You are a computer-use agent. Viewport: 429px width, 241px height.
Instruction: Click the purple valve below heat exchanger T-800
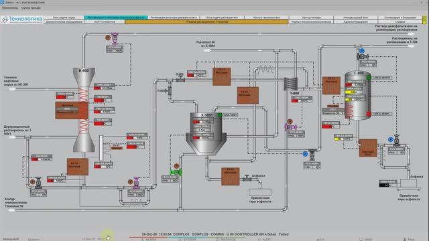pyautogui.click(x=290, y=127)
